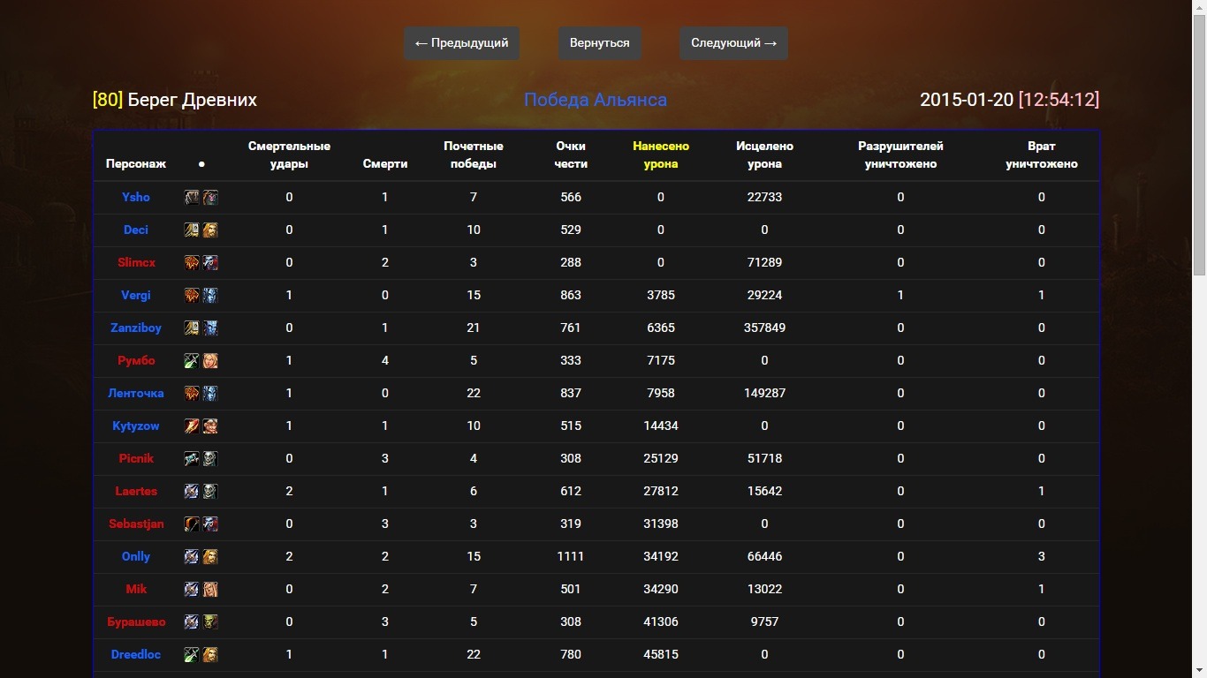Sort by Нанесено урона column header
Screen dimensions: 1207x678
point(661,154)
